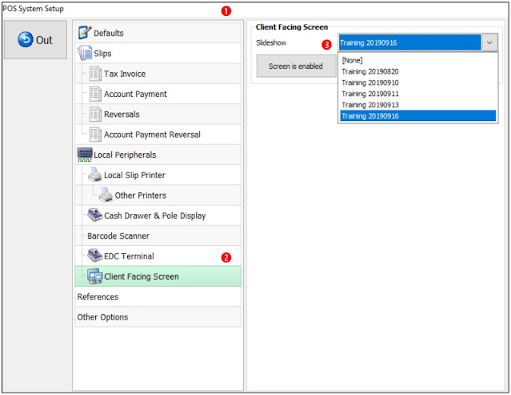The image size is (511, 395).
Task: Select the Slips tree item
Action: tap(158, 53)
